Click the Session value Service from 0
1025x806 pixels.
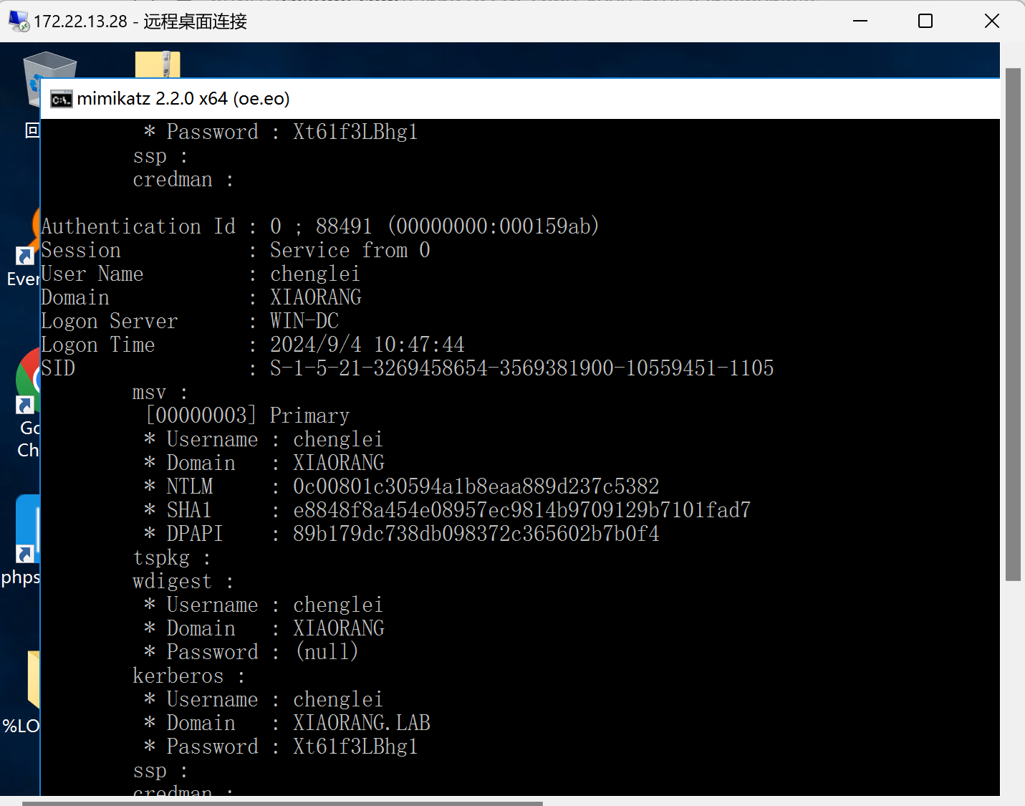[350, 250]
